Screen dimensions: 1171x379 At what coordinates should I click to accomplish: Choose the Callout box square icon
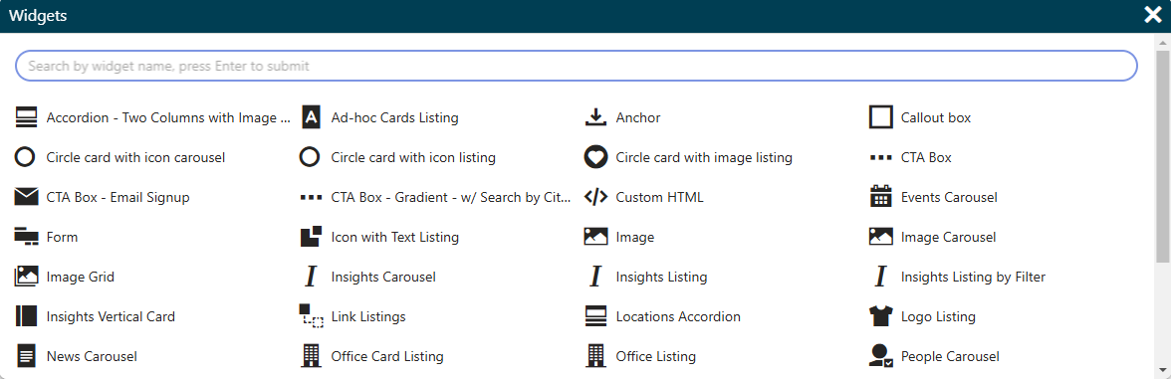(x=881, y=117)
